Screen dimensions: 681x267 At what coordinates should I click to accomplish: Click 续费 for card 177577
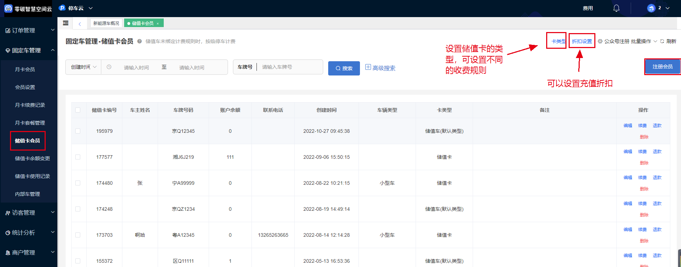[x=642, y=152]
